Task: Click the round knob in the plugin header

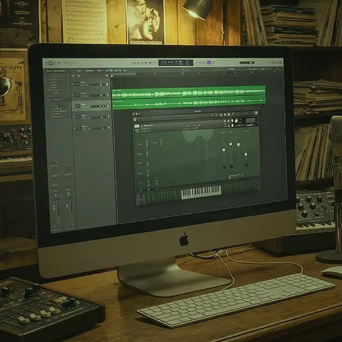Action: tap(236, 121)
